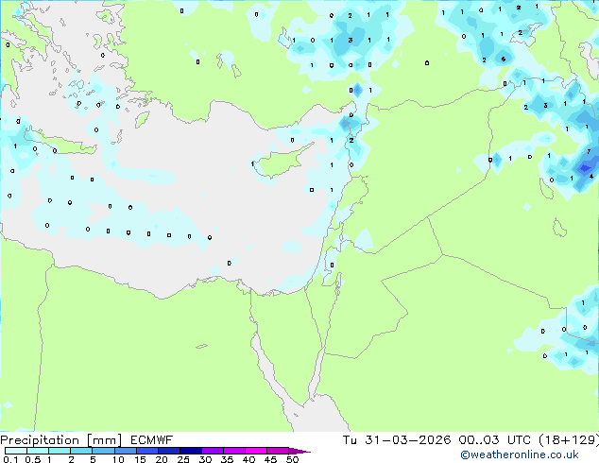Click the 0.5–1 mm legend color swatch

pos(38,451)
